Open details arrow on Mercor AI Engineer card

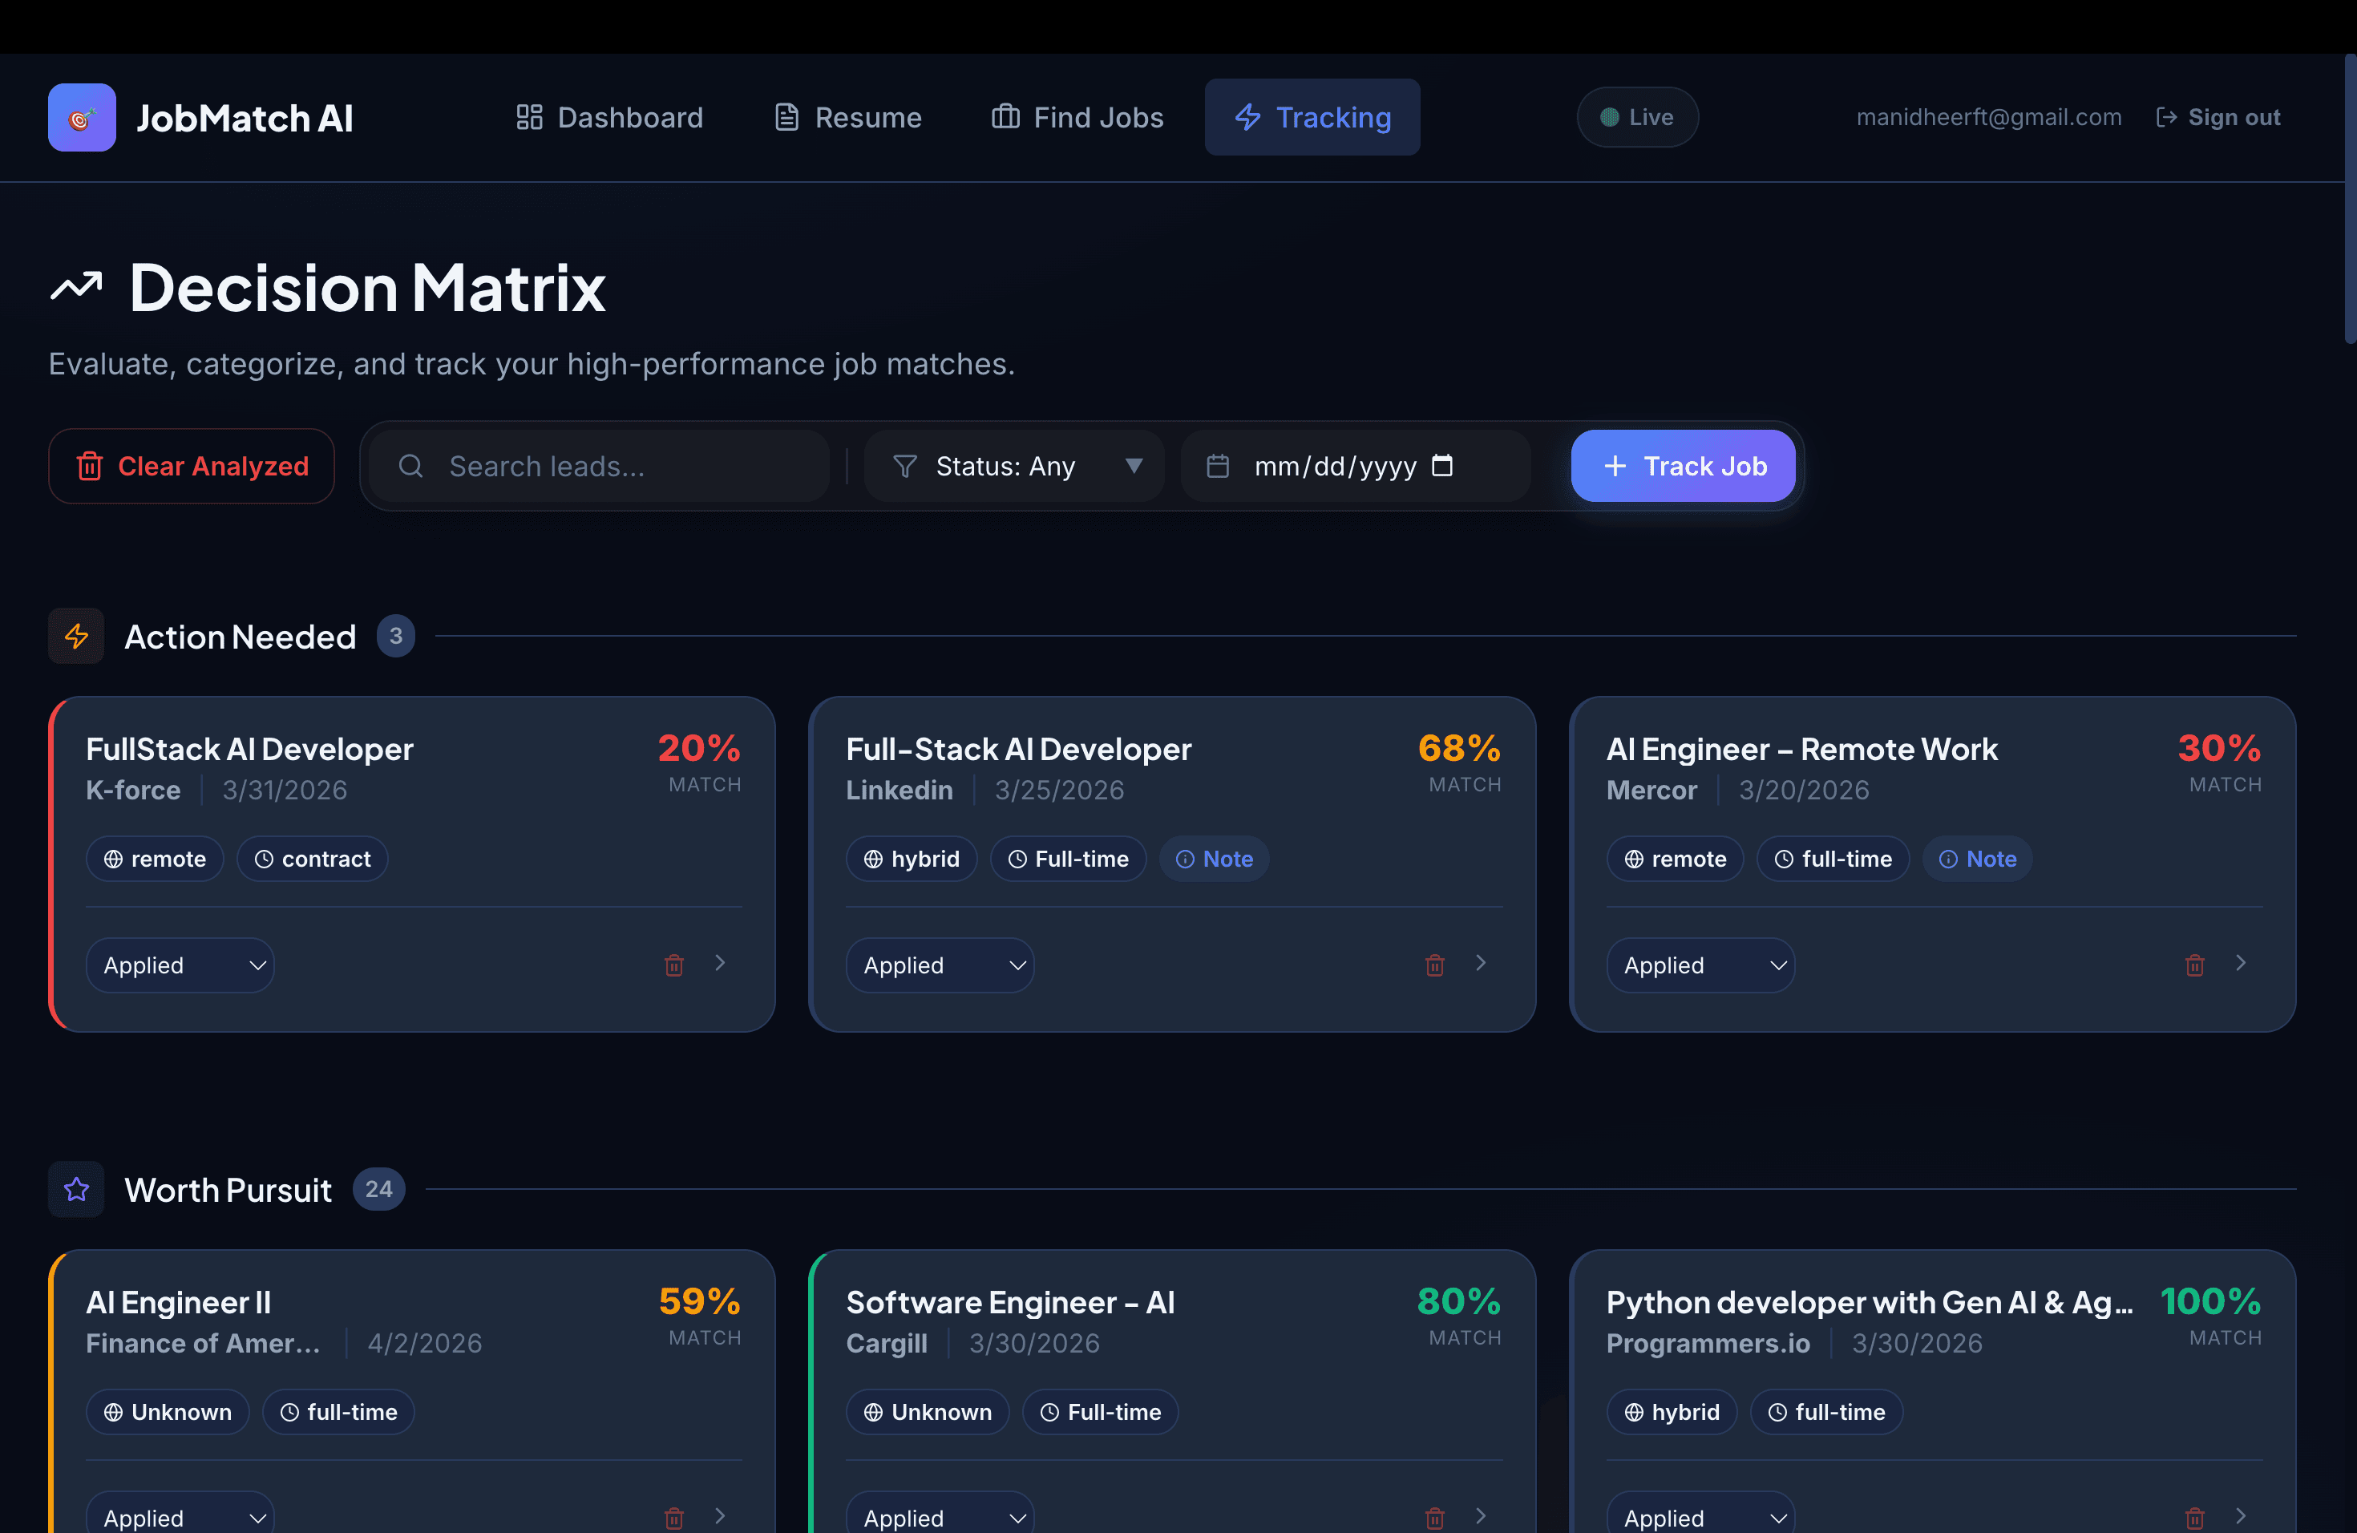pyautogui.click(x=2241, y=964)
